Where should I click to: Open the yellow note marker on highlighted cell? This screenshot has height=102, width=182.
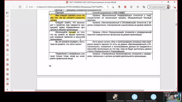tap(50, 14)
